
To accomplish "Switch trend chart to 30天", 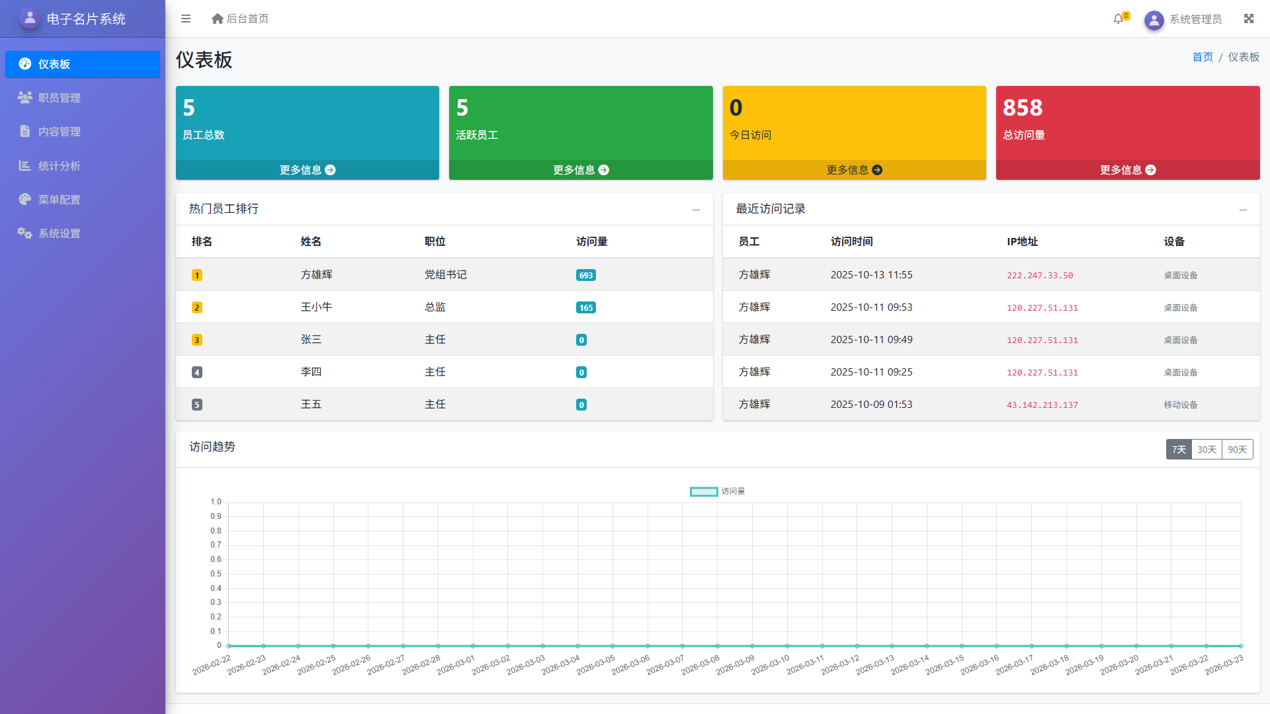I will coord(1206,450).
